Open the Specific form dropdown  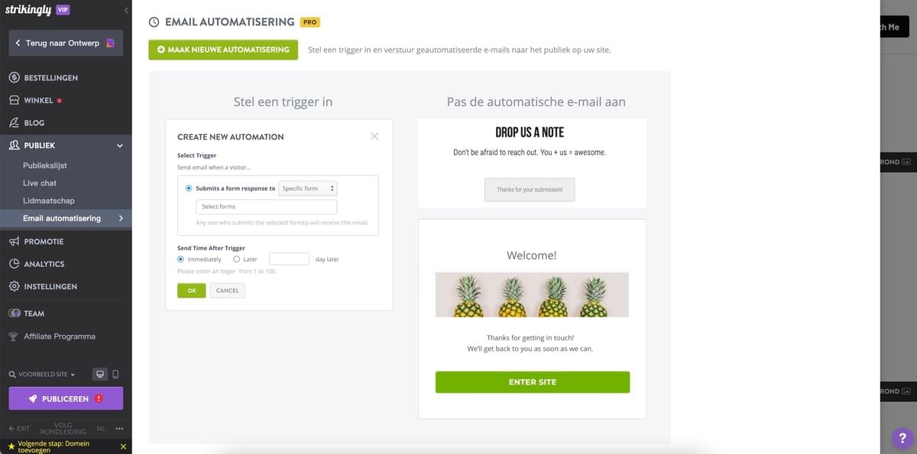coord(307,188)
